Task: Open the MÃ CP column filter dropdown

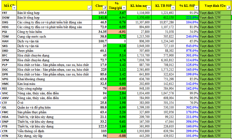Action: 14,8
